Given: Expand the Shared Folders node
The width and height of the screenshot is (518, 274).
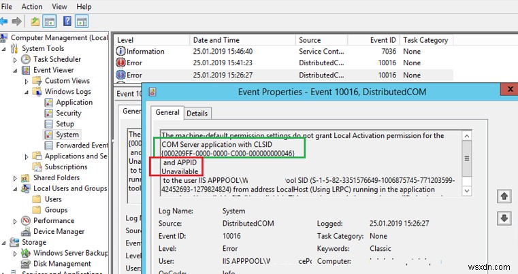Looking at the screenshot, I should (x=15, y=178).
